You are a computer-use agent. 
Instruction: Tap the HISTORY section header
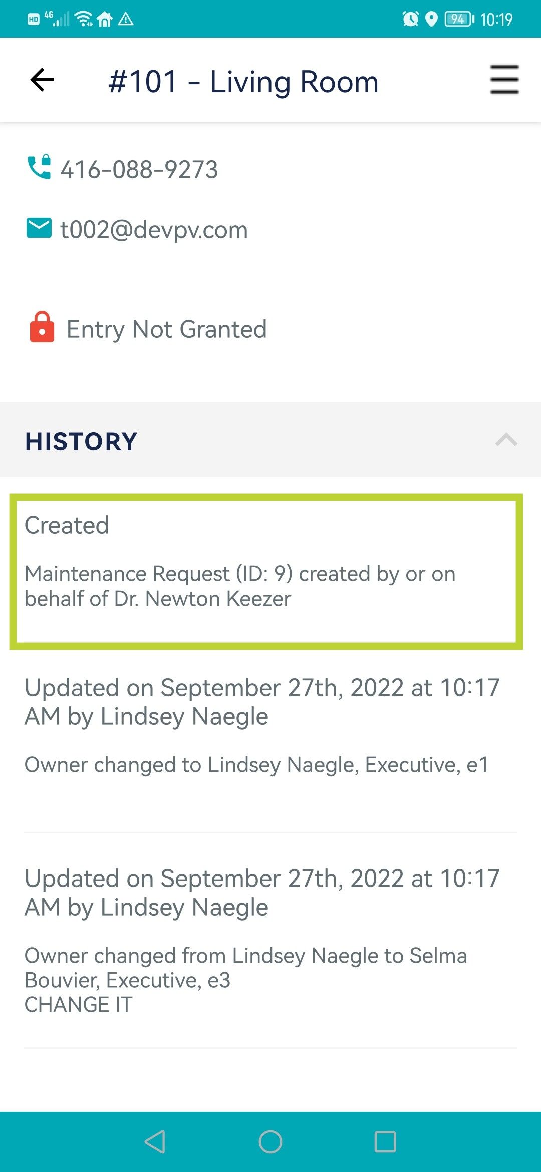(x=270, y=440)
